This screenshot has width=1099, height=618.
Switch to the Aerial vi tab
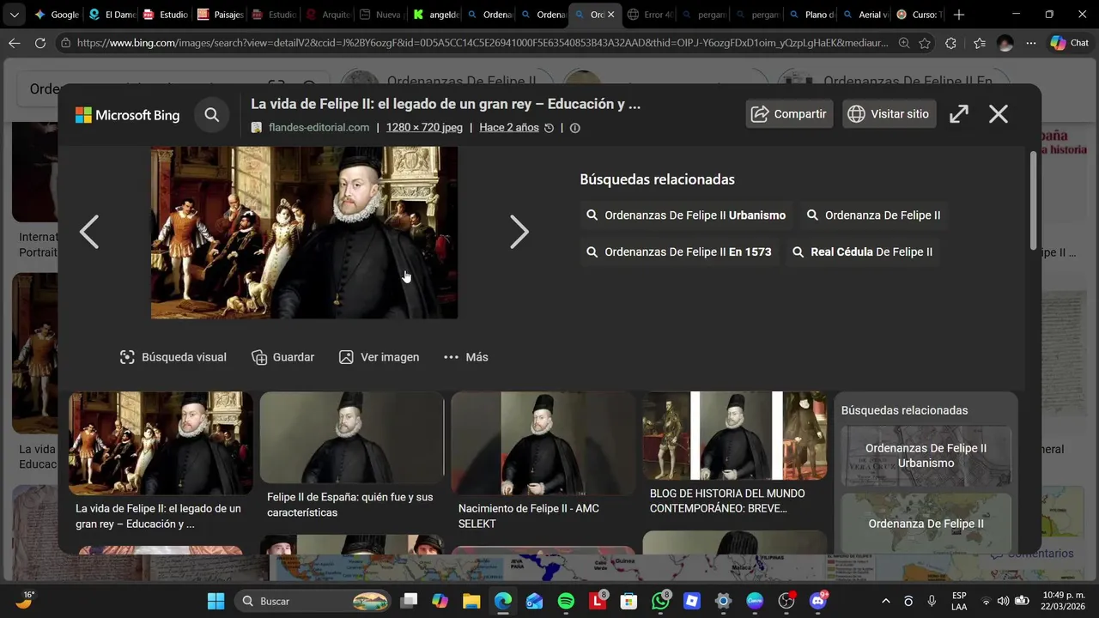(x=865, y=15)
